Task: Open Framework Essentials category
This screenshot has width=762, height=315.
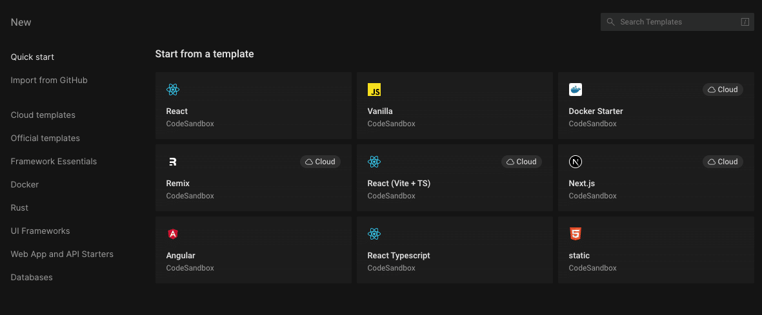Action: point(54,162)
